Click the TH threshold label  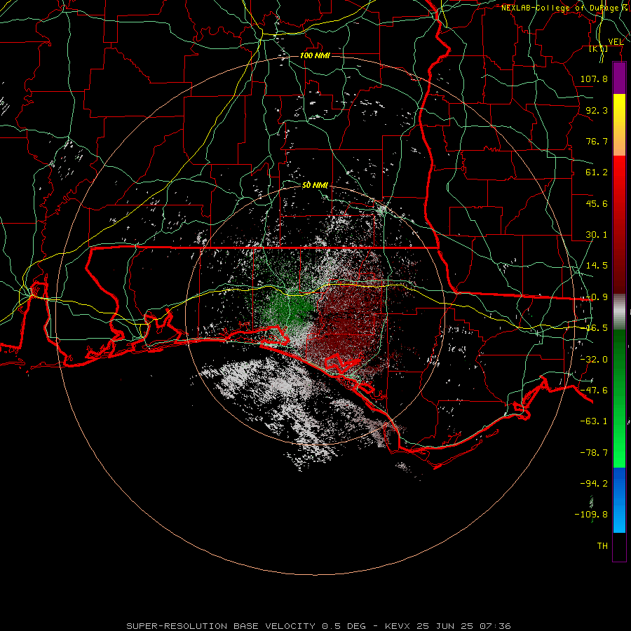(x=602, y=546)
